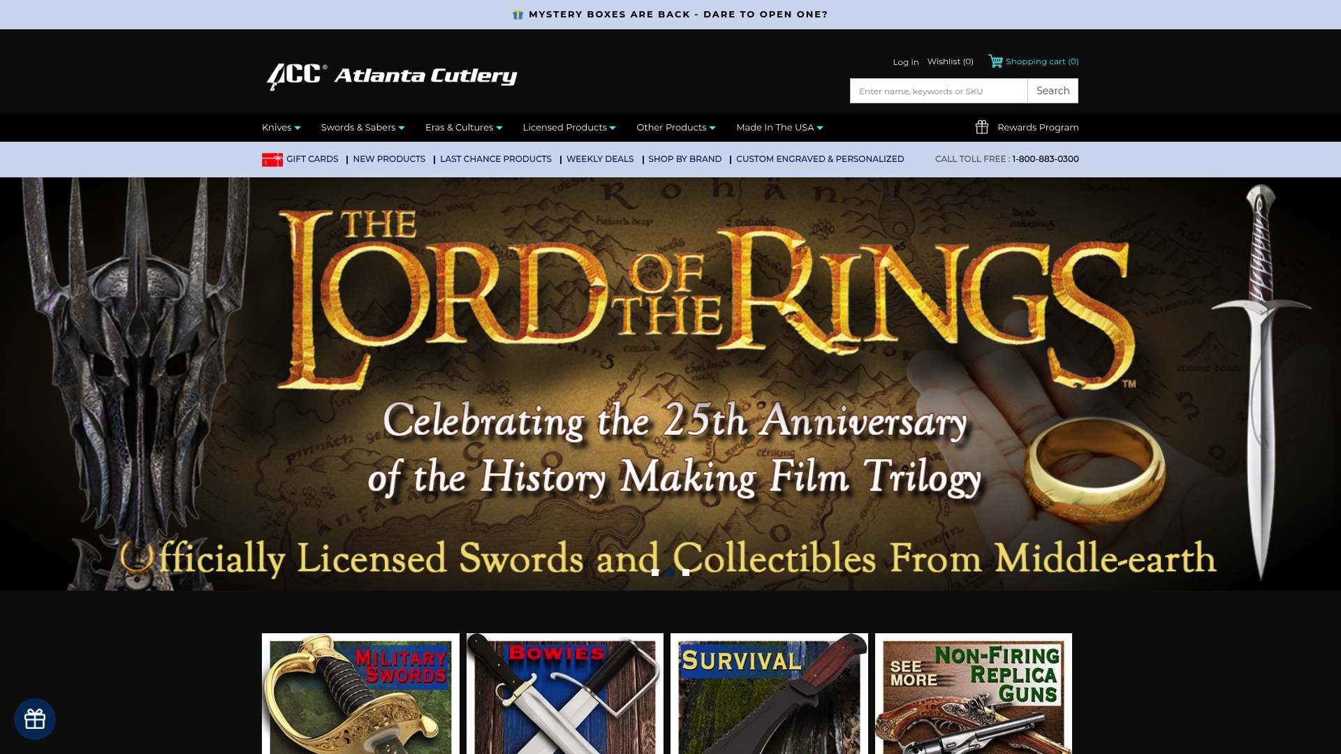The height and width of the screenshot is (754, 1341).
Task: Focus the product search input field
Action: (939, 91)
